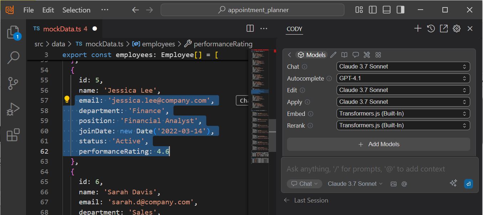Open the Autocomplete model dropdown showing GPT-4.1

point(403,78)
